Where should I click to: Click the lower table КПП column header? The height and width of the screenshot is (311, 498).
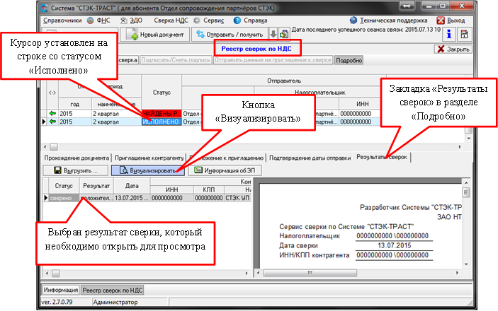point(209,189)
